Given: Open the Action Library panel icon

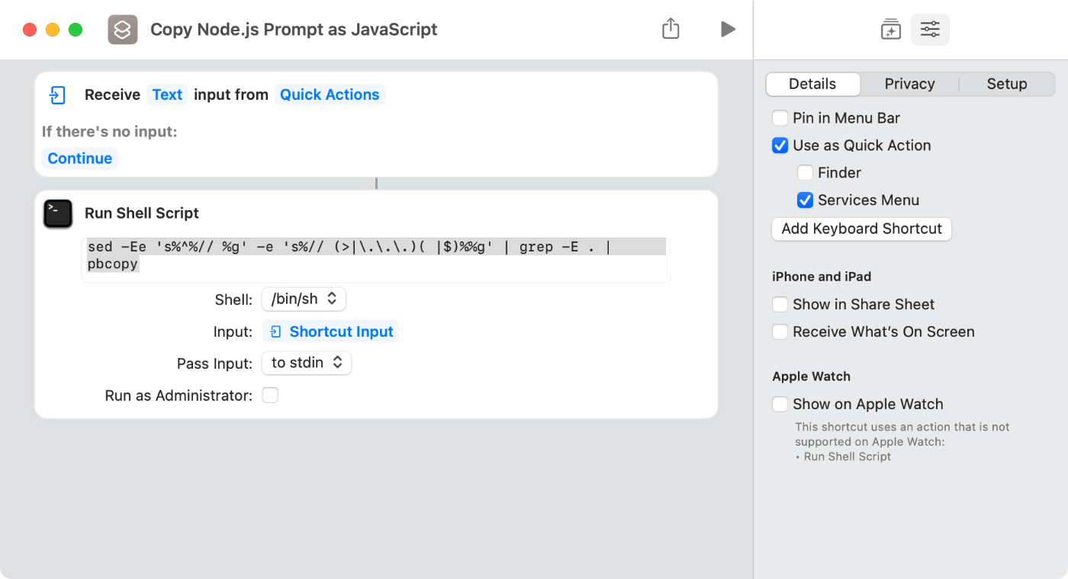Looking at the screenshot, I should (891, 30).
